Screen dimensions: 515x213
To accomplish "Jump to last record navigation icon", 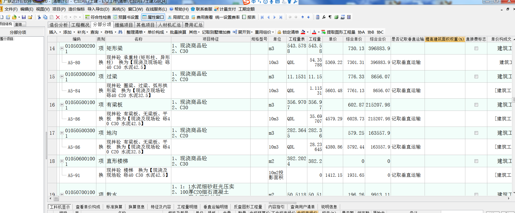I will click(x=281, y=17).
